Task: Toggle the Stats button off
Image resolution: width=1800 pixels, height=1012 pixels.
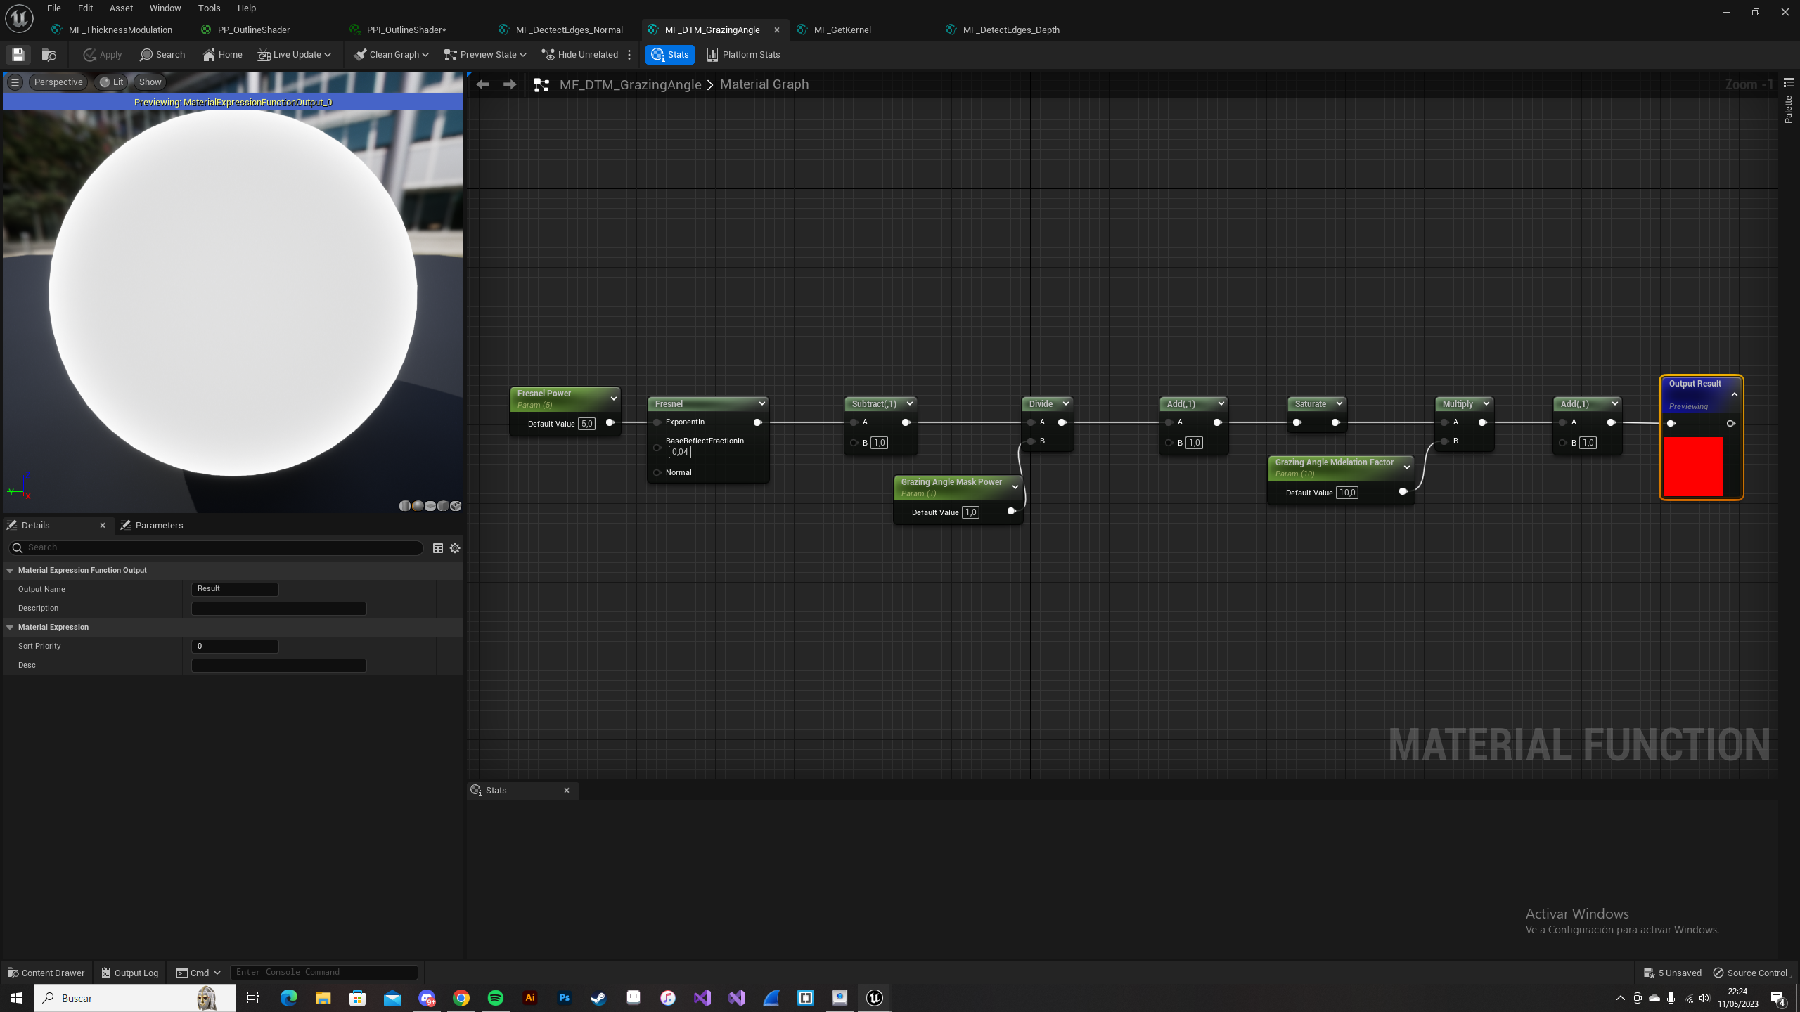Action: (669, 55)
